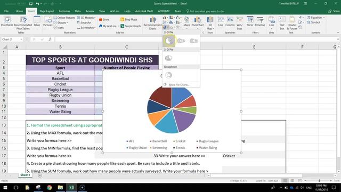Insert a Timeline filter

coord(259,21)
